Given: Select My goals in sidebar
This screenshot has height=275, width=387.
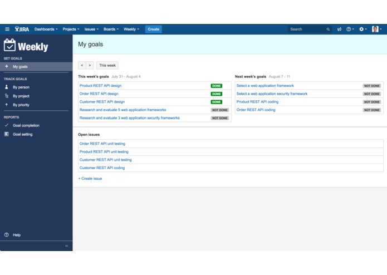Looking at the screenshot, I should tap(36, 67).
